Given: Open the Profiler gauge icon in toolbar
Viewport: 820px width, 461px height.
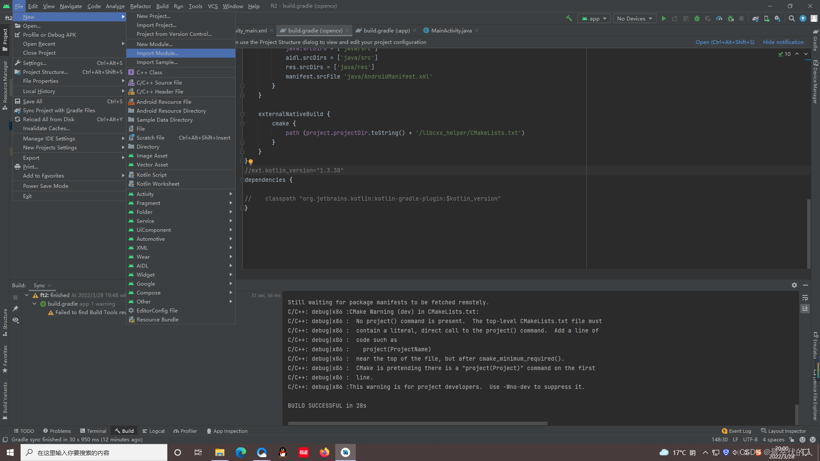Looking at the screenshot, I should pyautogui.click(x=719, y=18).
